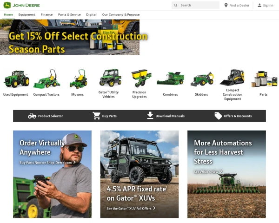Screen dimensions: 279x223
Task: Click the Download Manuals arrow icon
Action: click(x=150, y=115)
